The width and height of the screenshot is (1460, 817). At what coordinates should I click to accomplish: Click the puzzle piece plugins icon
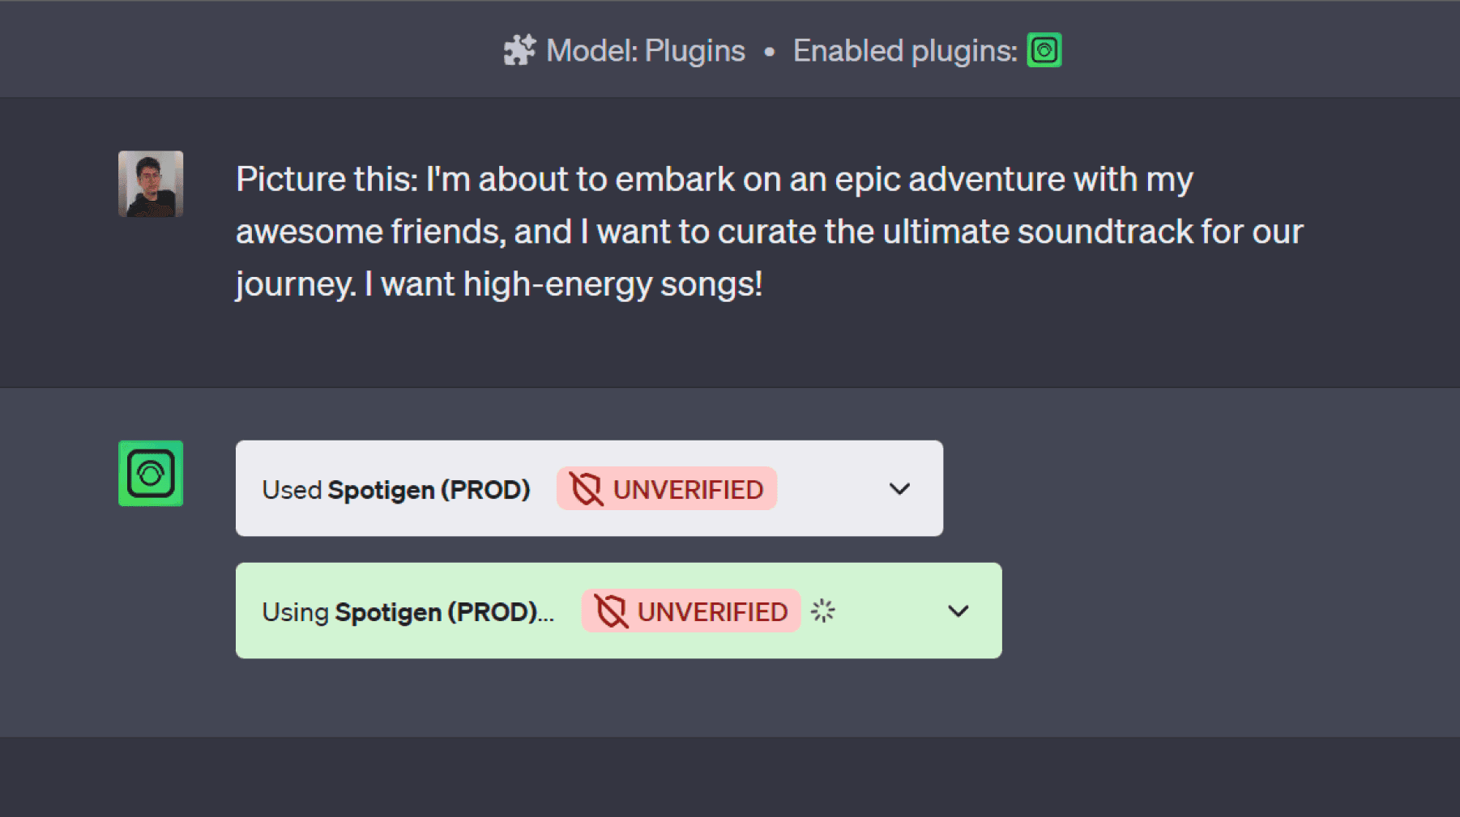(519, 50)
